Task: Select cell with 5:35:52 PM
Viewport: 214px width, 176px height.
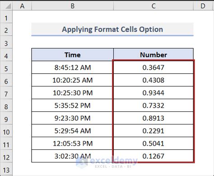Action: (x=73, y=105)
